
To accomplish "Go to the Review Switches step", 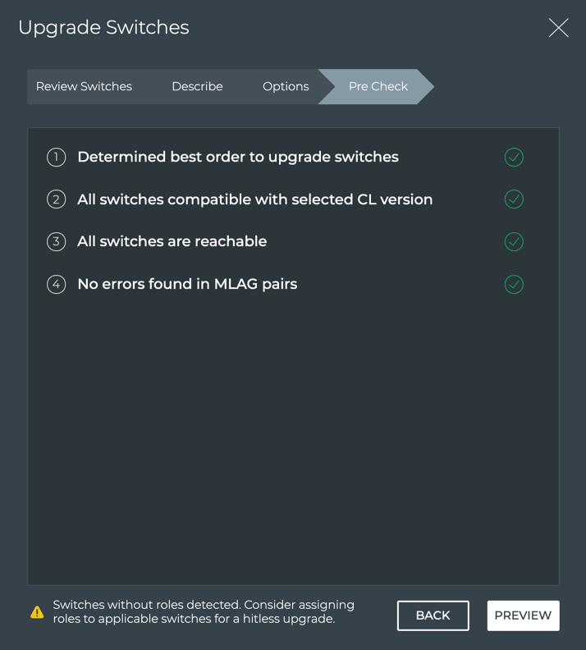I will (84, 86).
